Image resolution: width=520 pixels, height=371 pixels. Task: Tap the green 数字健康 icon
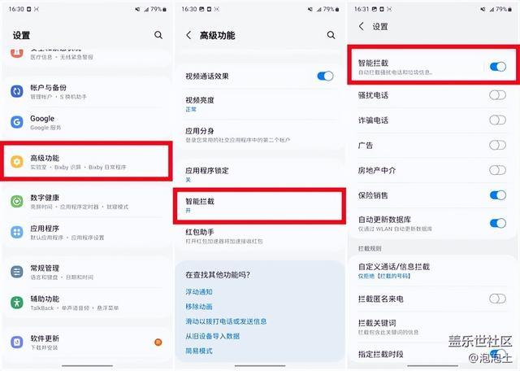tap(17, 201)
